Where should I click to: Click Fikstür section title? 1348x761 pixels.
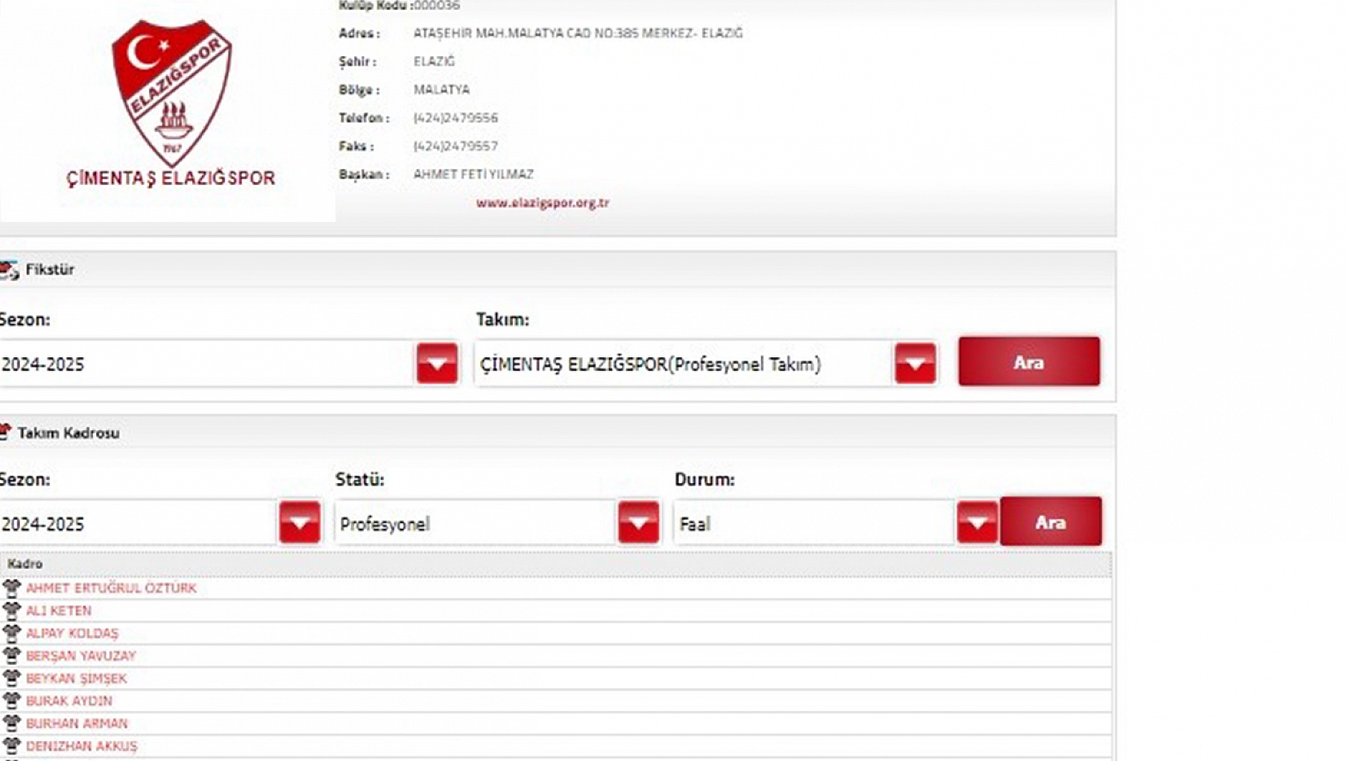[50, 269]
